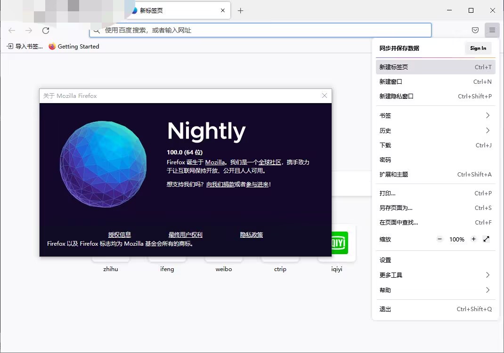The width and height of the screenshot is (504, 353).
Task: Open the protections shield icon in address bar
Action: (475, 30)
